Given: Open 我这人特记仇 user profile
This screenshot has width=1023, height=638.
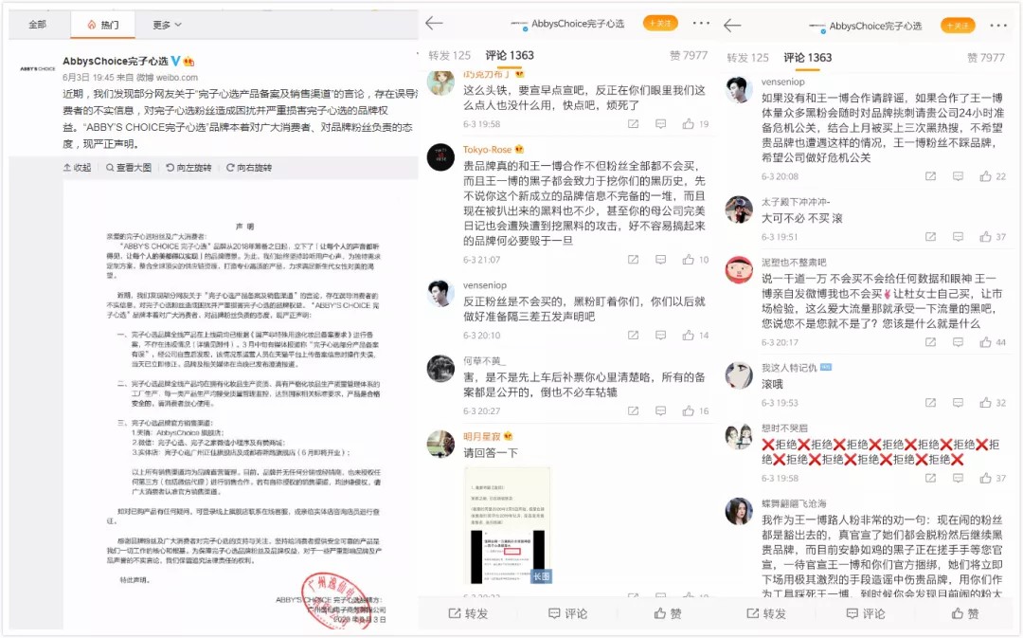Looking at the screenshot, I should click(x=789, y=368).
